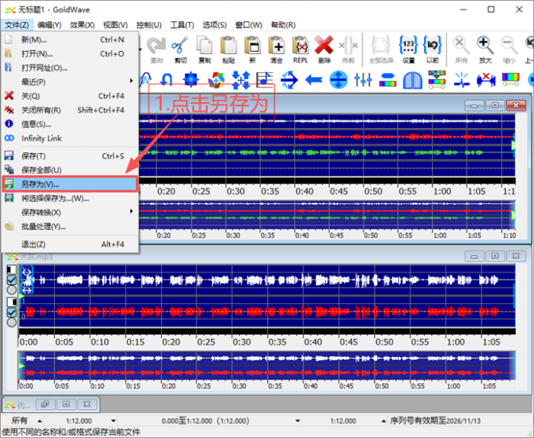
Task: Open the Tools 工具(T) menu
Action: pos(182,25)
